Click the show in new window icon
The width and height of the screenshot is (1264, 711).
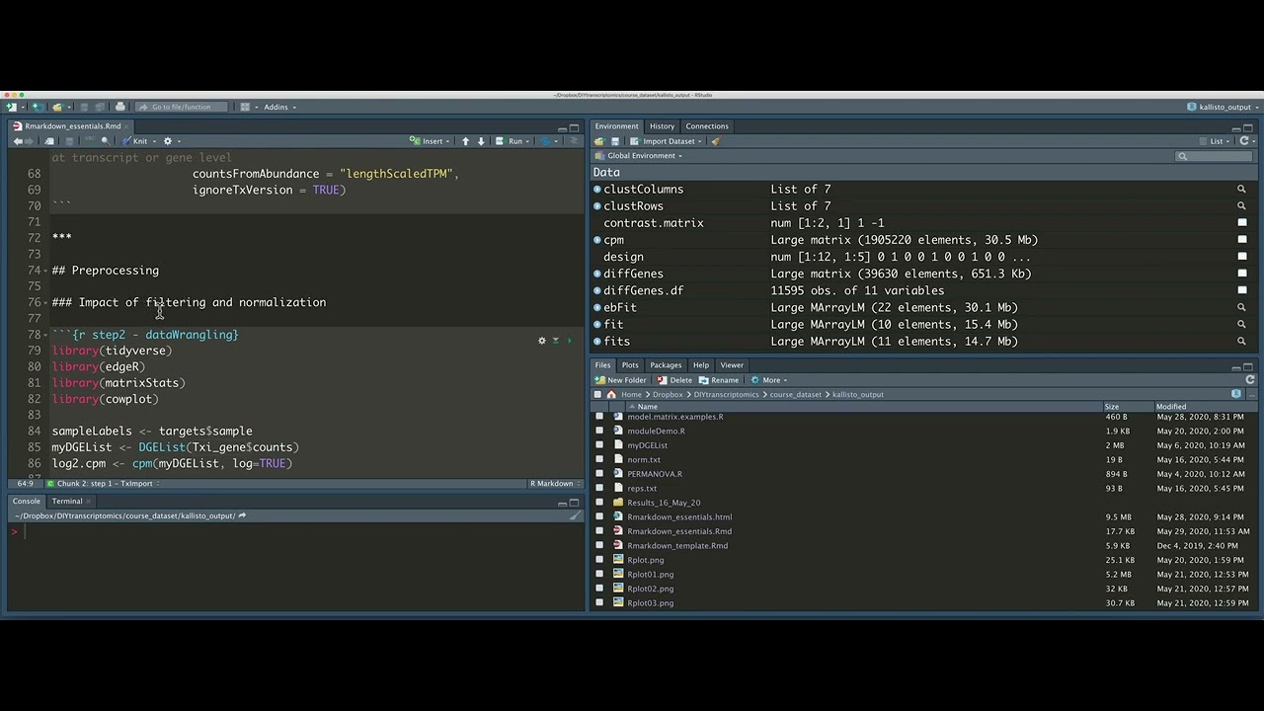click(x=49, y=141)
